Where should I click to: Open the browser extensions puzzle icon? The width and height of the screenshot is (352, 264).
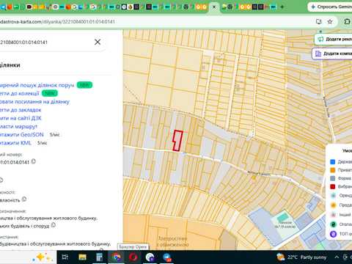coord(347,21)
